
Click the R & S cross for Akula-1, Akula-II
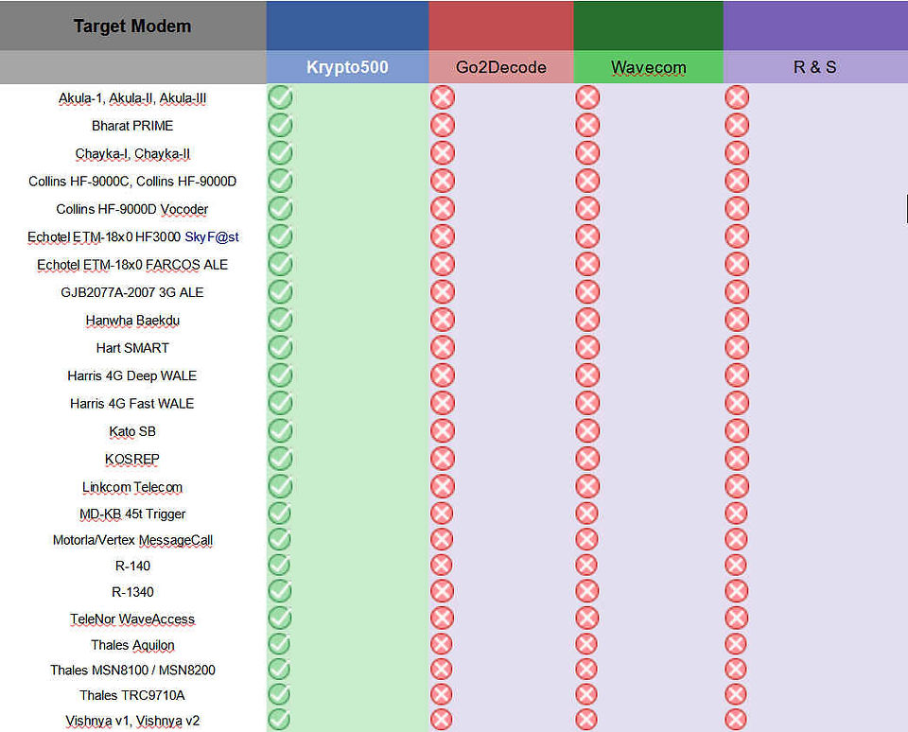point(737,97)
